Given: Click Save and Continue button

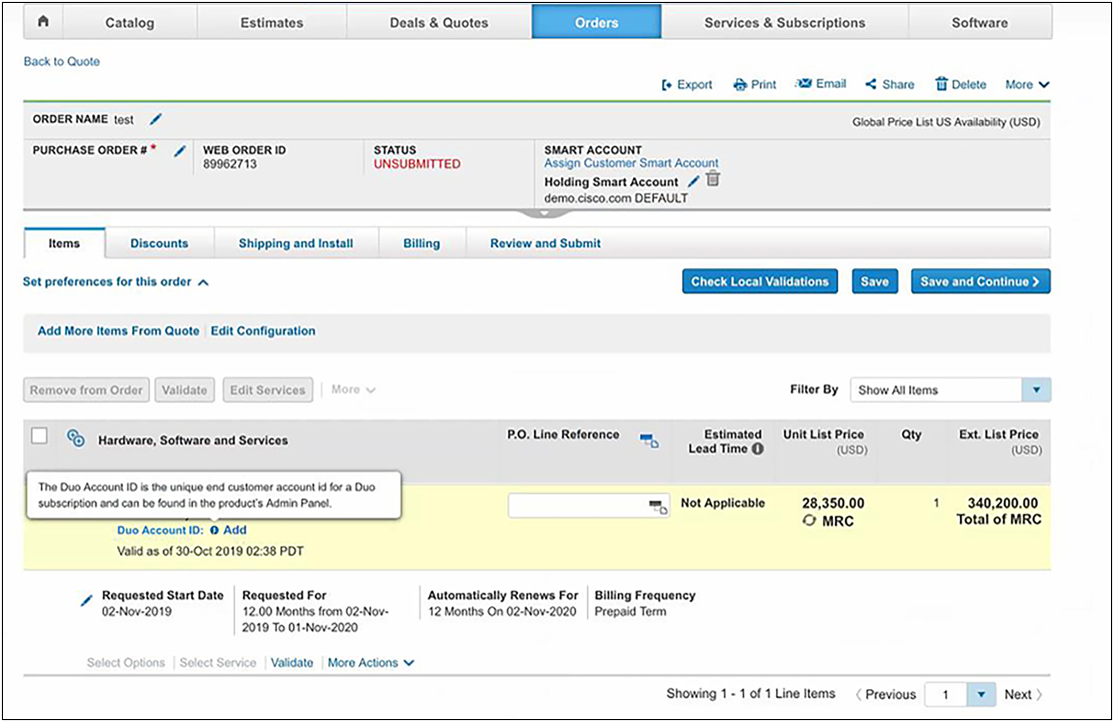Looking at the screenshot, I should tap(980, 282).
